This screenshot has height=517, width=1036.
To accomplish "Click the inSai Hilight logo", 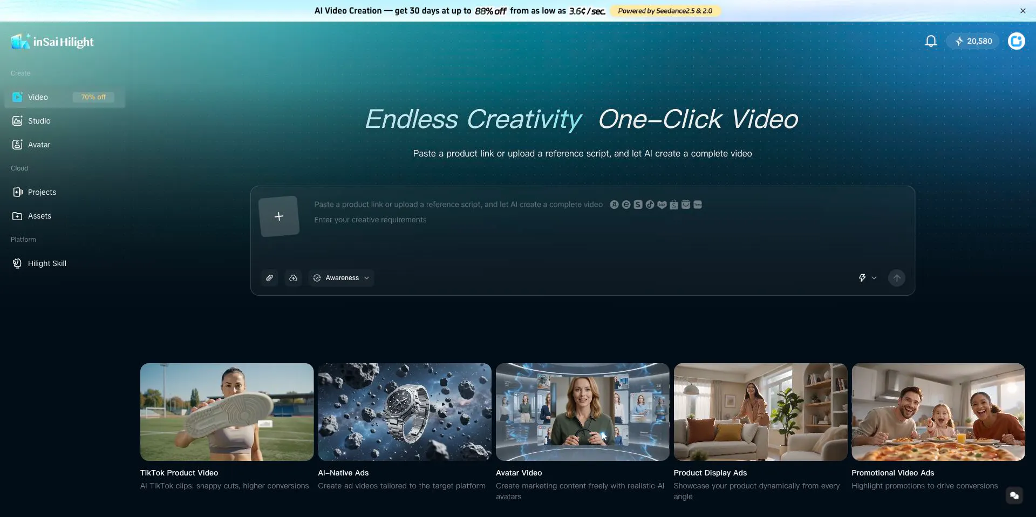I will click(52, 42).
